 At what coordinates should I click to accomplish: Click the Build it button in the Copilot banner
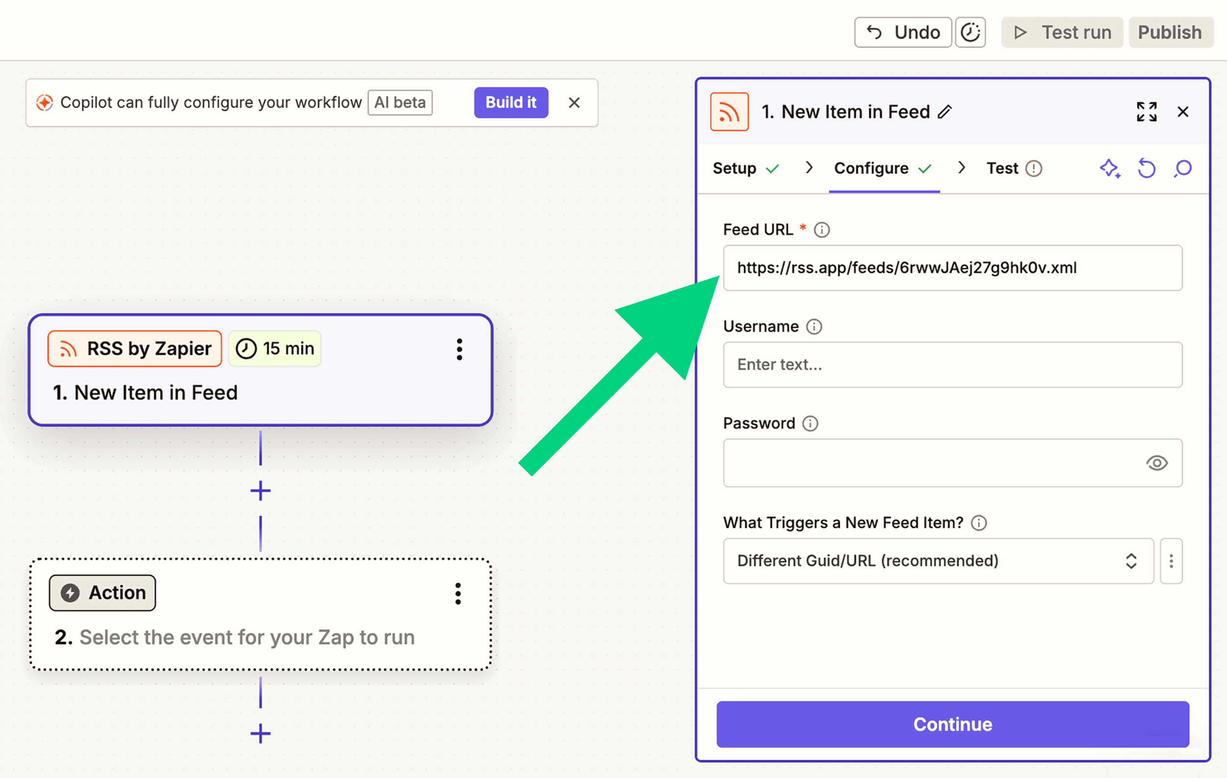(511, 103)
